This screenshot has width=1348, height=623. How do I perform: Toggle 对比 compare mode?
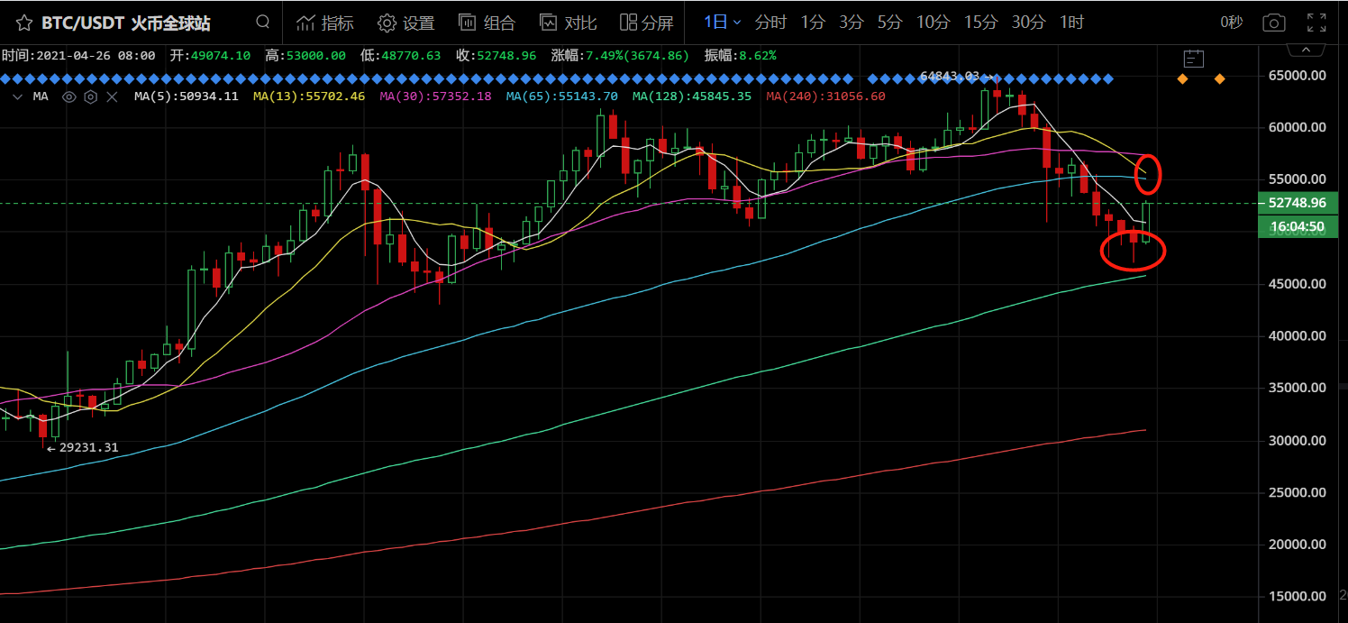tap(562, 23)
